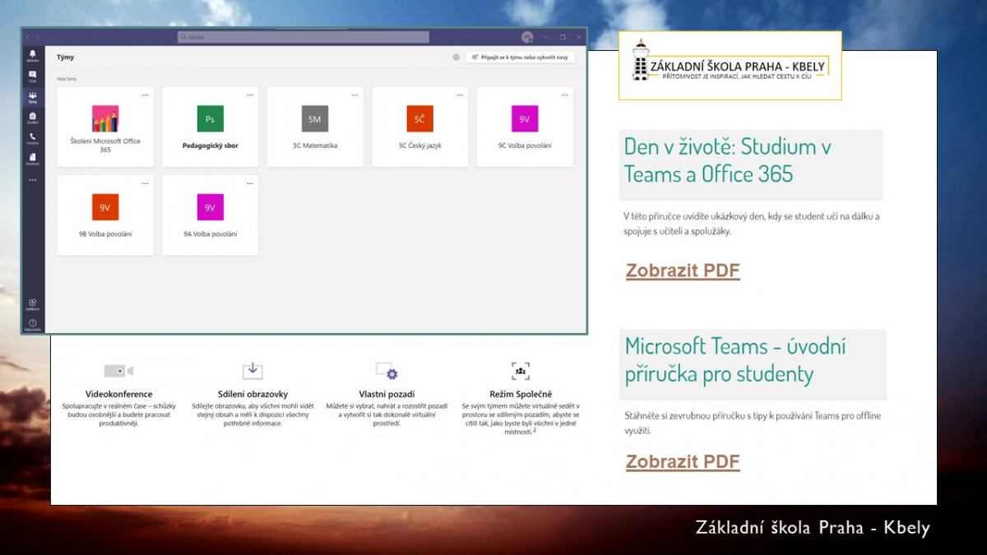Viewport: 987px width, 555px height.
Task: Click the Vlastní pozadí heading
Action: [387, 394]
